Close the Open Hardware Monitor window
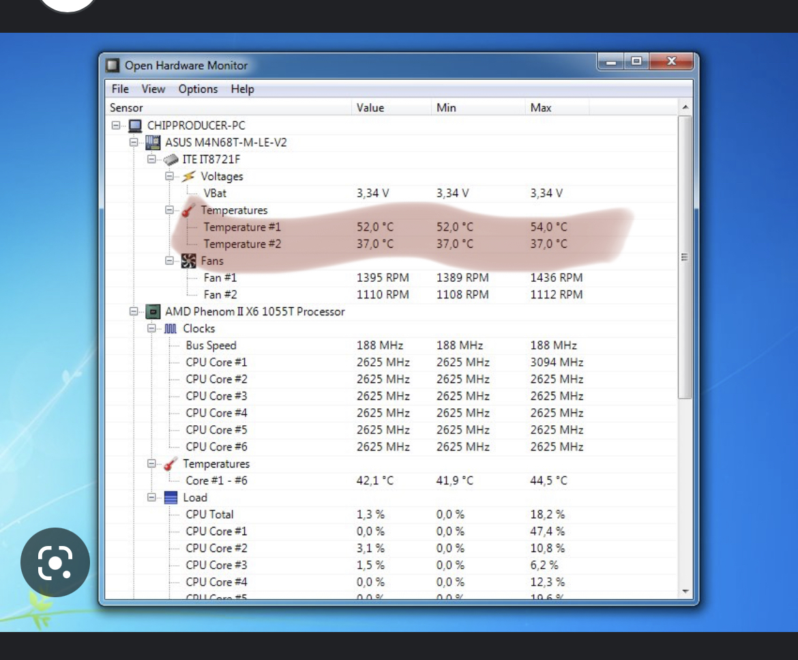The image size is (798, 660). (671, 61)
